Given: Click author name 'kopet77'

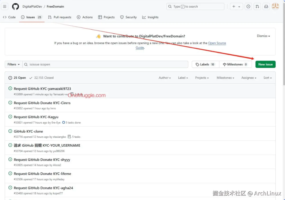Looking at the screenshot, I should (x=58, y=193).
